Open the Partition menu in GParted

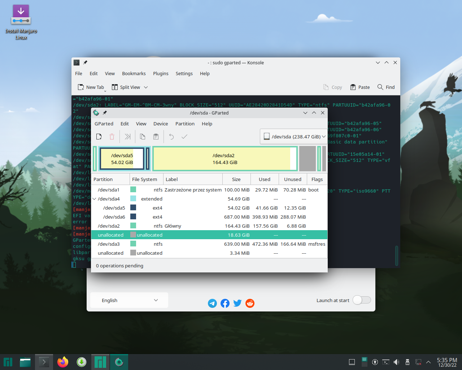[x=185, y=124]
